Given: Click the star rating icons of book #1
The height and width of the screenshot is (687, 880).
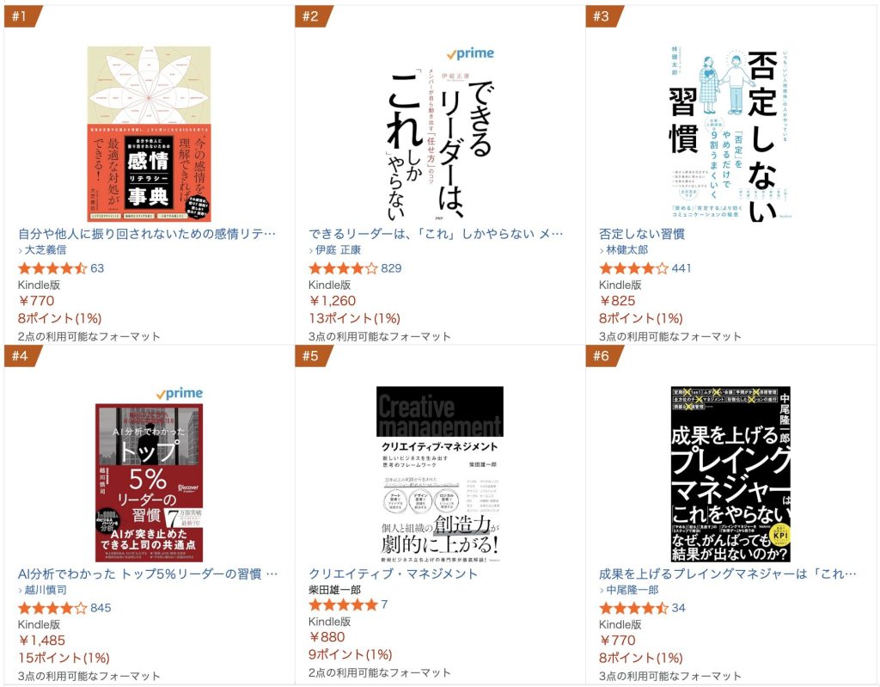Looking at the screenshot, I should point(52,268).
